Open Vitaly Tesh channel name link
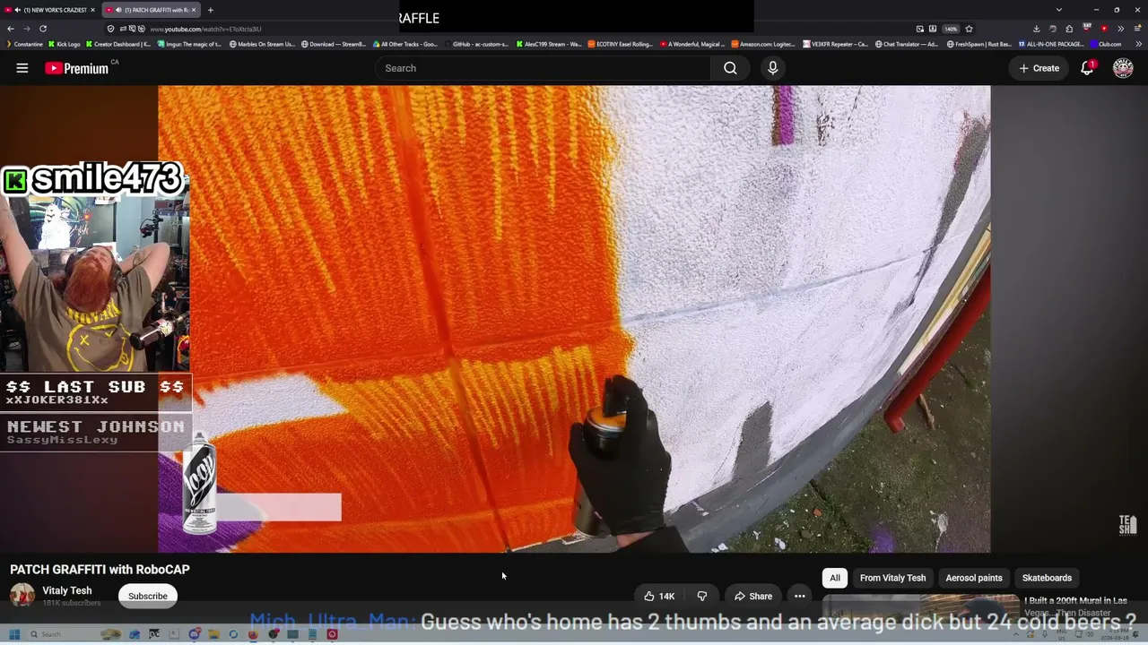The height and width of the screenshot is (645, 1148). 67,590
